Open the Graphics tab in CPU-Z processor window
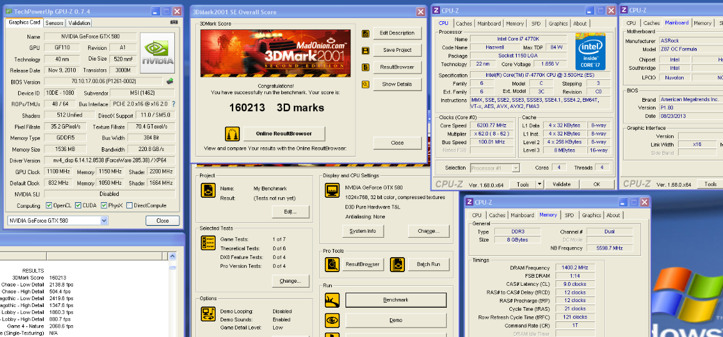The image size is (723, 337). [558, 24]
